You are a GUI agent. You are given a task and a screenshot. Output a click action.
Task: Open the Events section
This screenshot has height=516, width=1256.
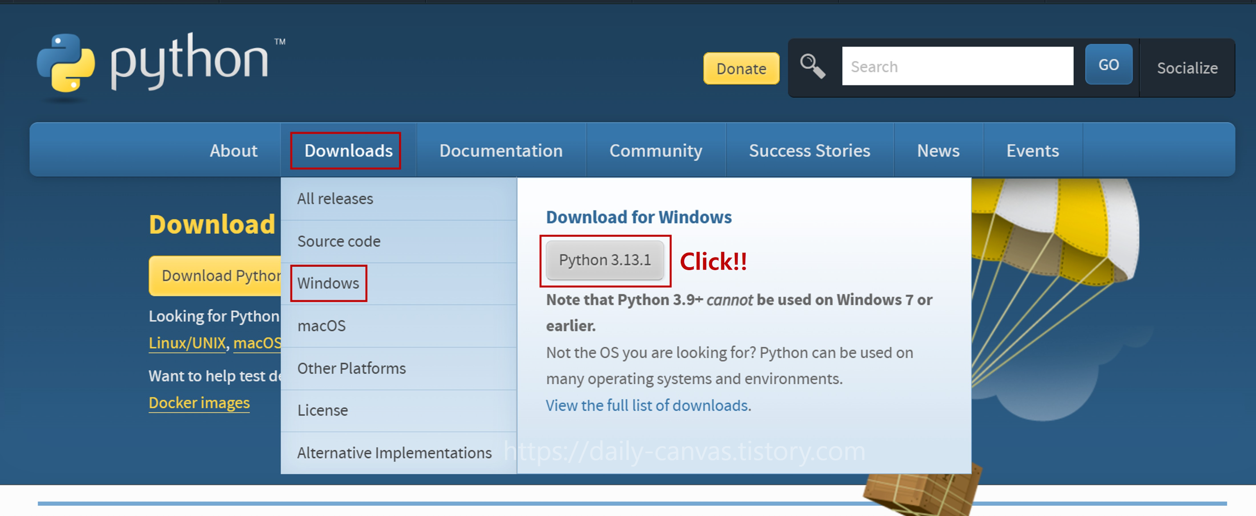click(1032, 151)
